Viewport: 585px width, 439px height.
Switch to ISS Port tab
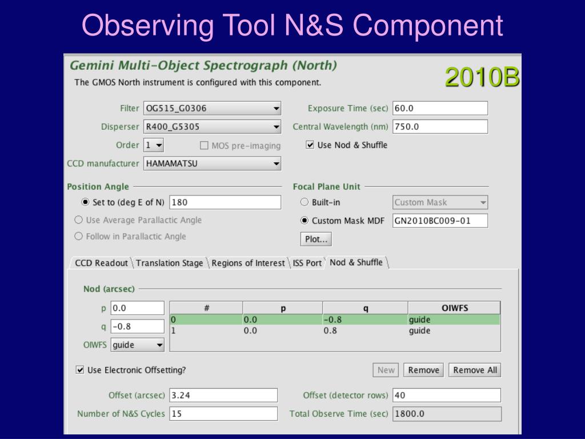(307, 263)
